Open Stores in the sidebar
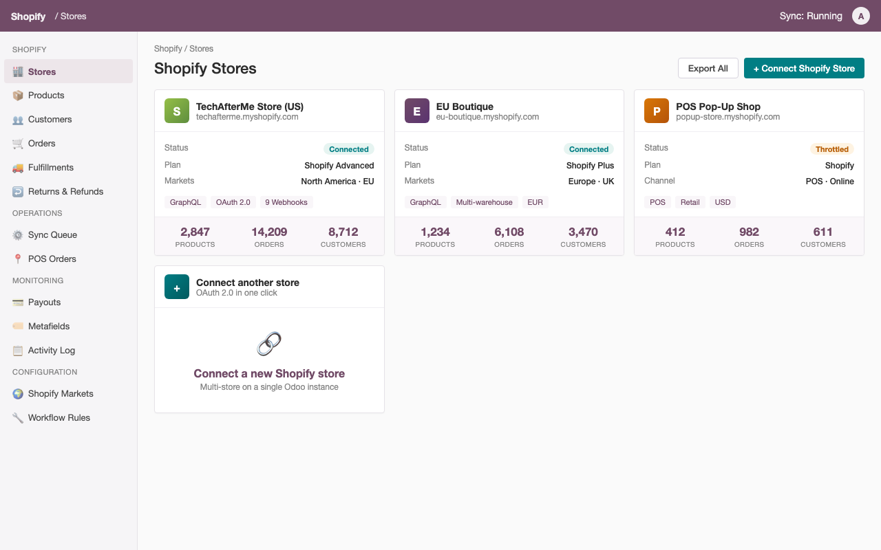 pos(68,71)
